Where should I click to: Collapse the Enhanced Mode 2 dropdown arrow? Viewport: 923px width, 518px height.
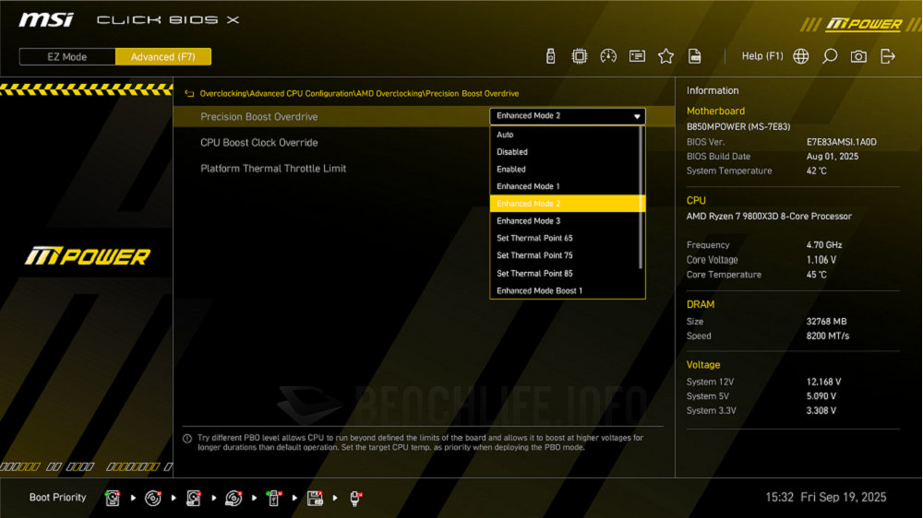click(x=636, y=116)
